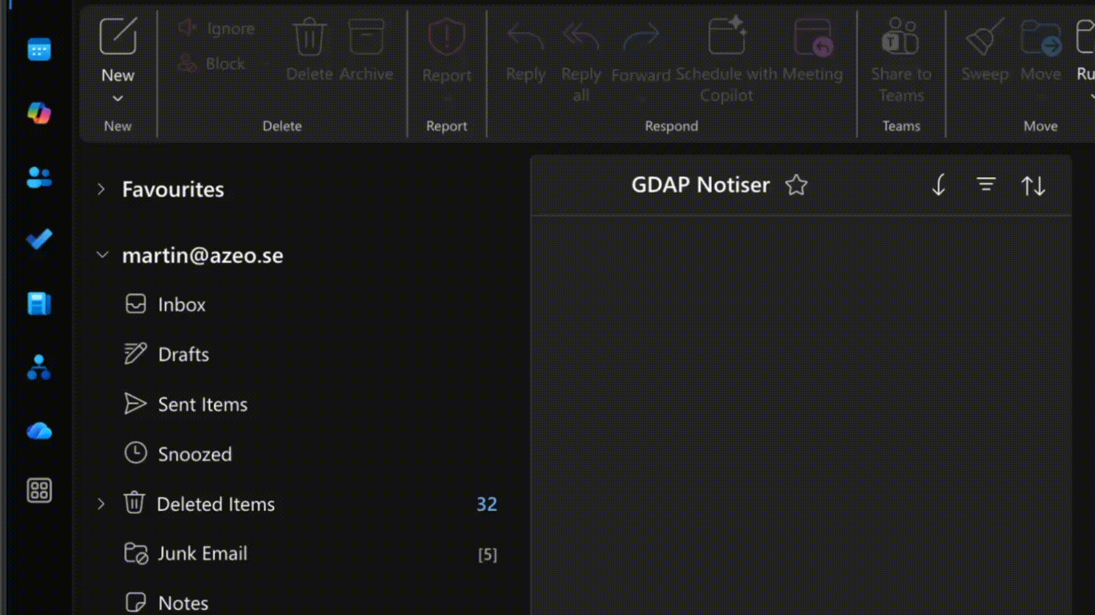The height and width of the screenshot is (615, 1095).
Task: Open the People contacts icon
Action: pyautogui.click(x=39, y=177)
